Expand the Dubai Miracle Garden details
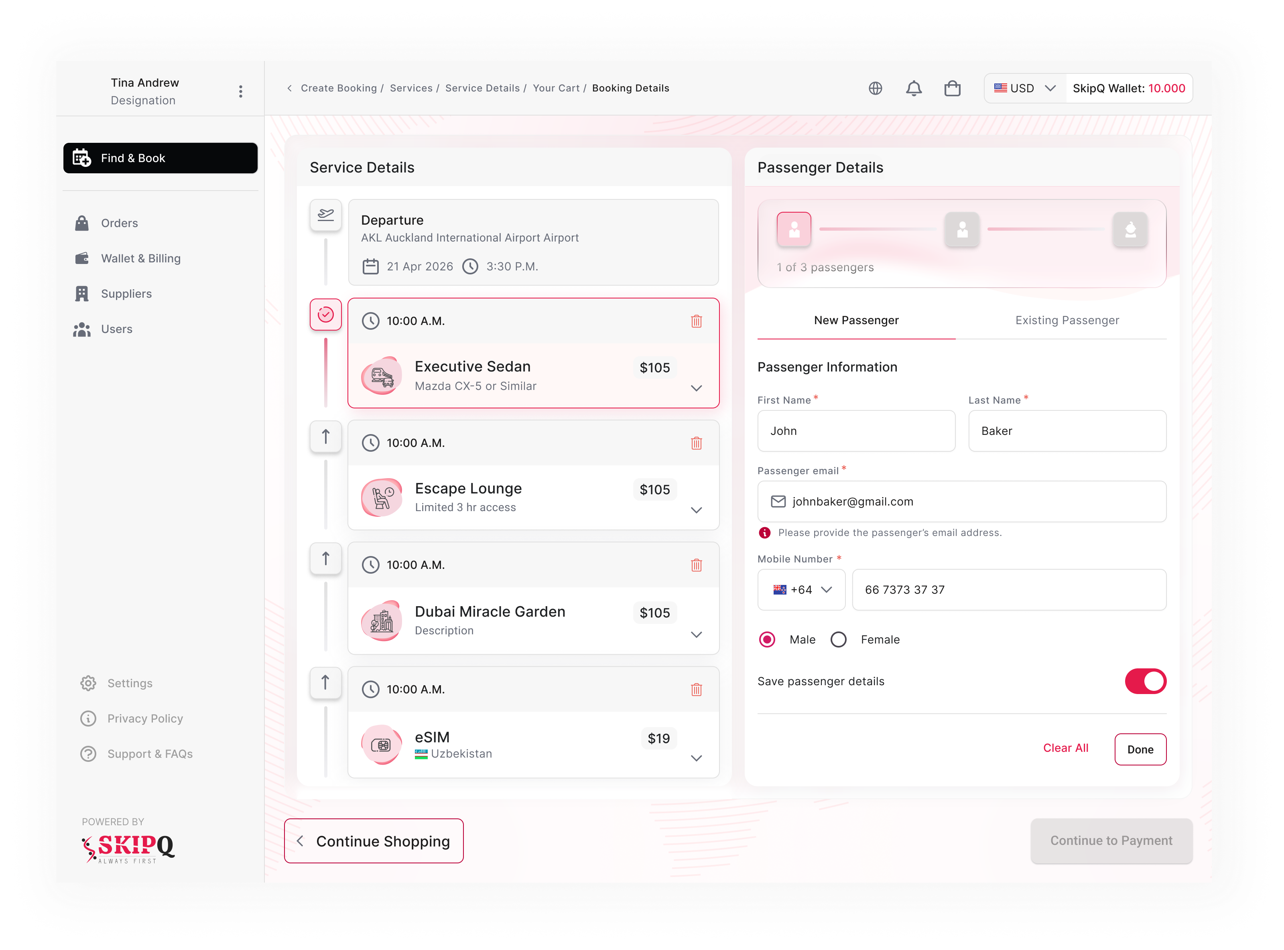Screen dimensions: 1284x950 [x=696, y=634]
